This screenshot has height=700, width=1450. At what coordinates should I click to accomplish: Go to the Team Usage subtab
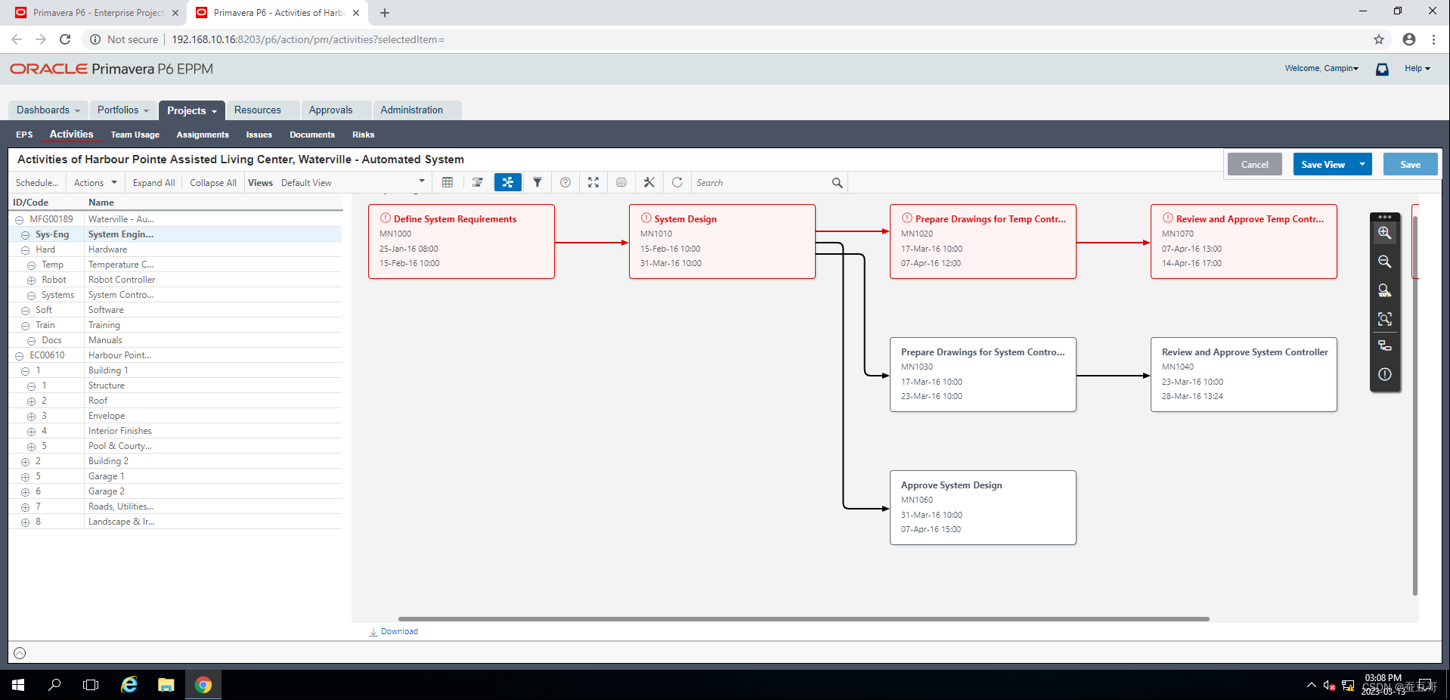point(135,135)
